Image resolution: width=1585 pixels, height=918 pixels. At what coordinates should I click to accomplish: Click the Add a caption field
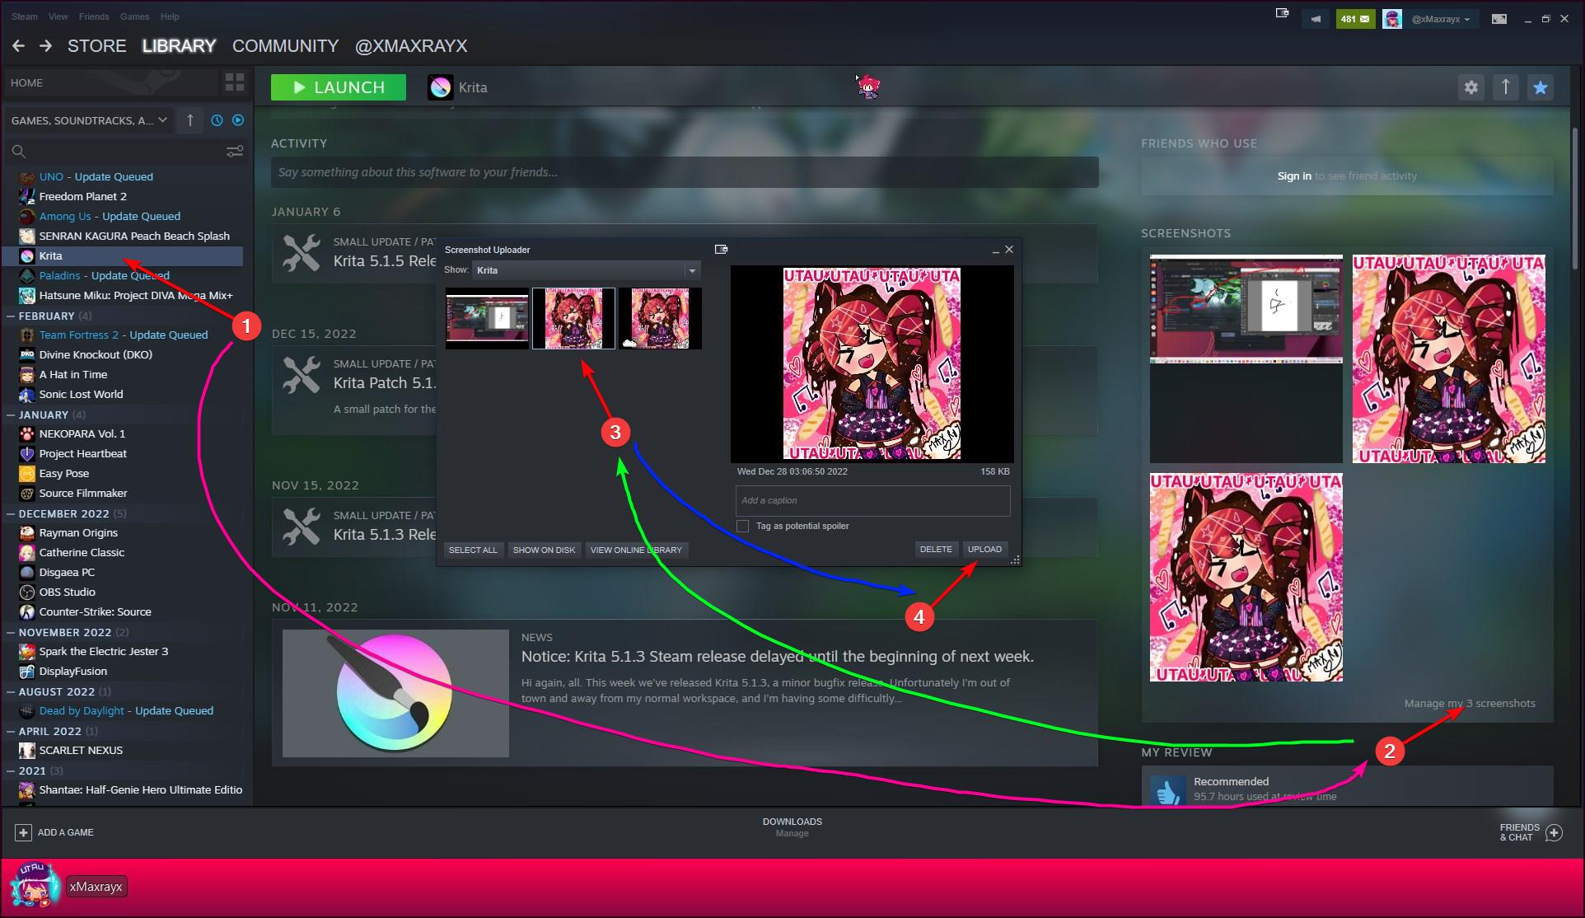coord(872,500)
